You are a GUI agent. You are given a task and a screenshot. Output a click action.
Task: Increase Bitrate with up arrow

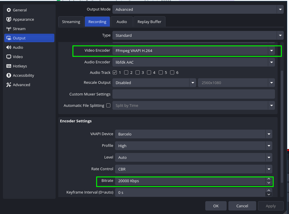coord(269,179)
